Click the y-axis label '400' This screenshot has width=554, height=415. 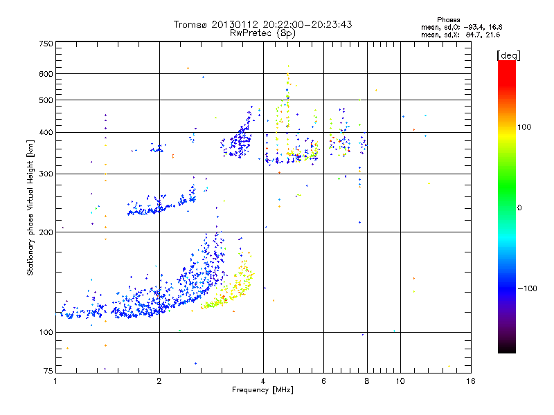(46, 133)
